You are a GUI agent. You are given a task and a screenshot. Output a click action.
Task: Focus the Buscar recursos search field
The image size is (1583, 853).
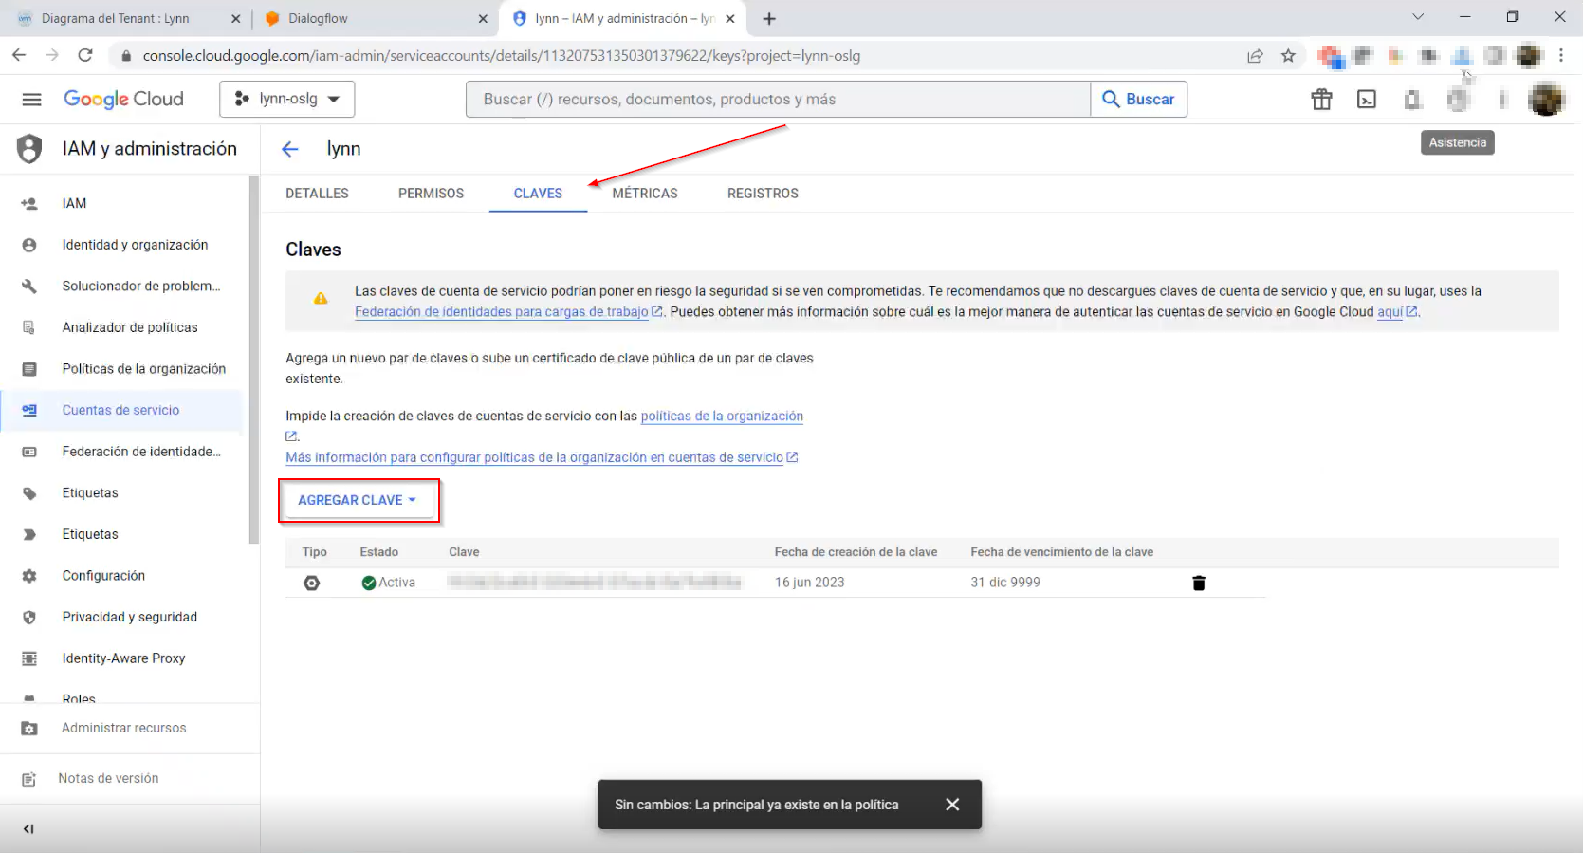pyautogui.click(x=778, y=99)
